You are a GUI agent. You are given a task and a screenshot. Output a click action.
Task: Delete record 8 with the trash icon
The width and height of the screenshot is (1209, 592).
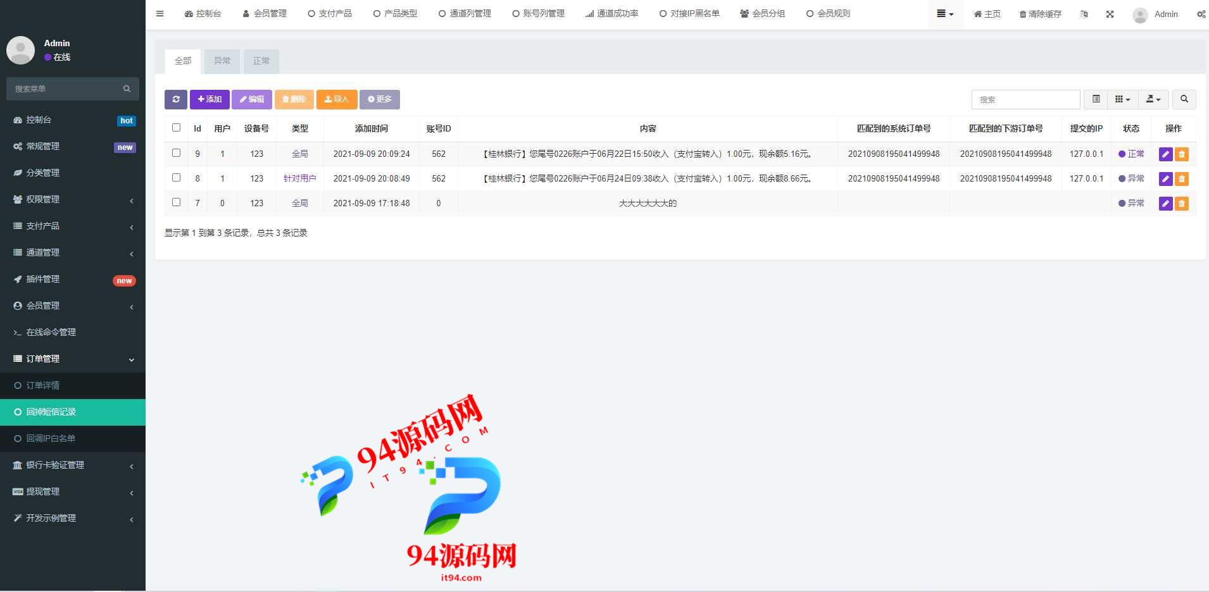point(1182,179)
